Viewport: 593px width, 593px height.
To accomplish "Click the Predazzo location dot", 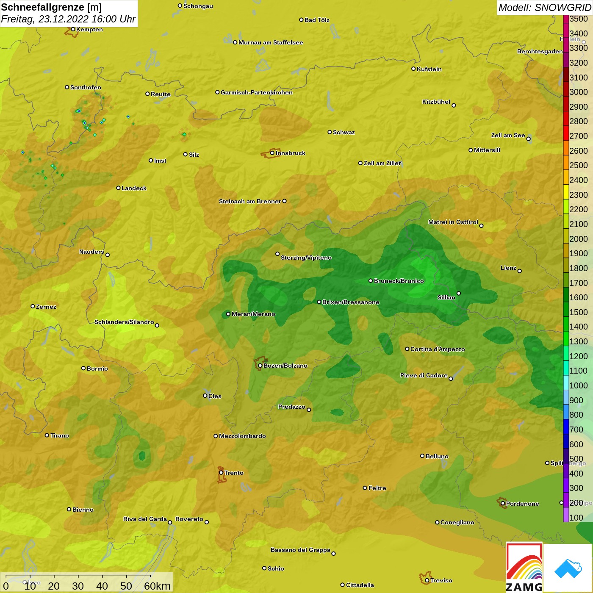I will [x=309, y=410].
